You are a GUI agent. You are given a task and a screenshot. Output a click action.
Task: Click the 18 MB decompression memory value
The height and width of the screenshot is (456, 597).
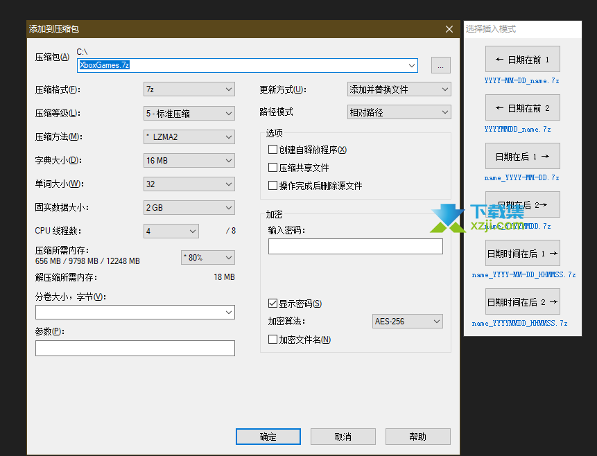tap(224, 277)
